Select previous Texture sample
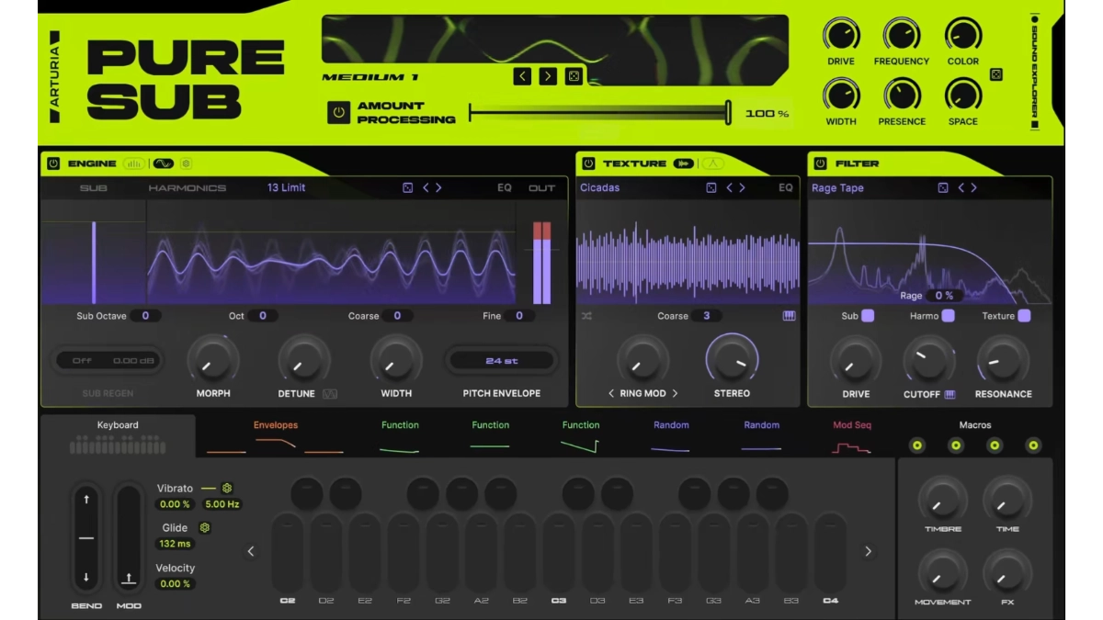1103x620 pixels. [730, 187]
